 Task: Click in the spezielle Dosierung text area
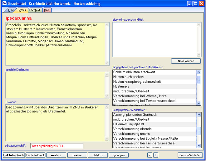click(55, 85)
